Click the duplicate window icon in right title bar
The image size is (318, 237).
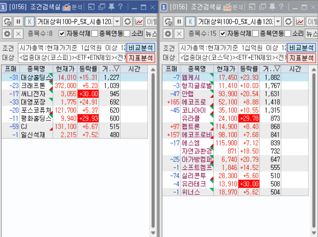click(x=263, y=7)
